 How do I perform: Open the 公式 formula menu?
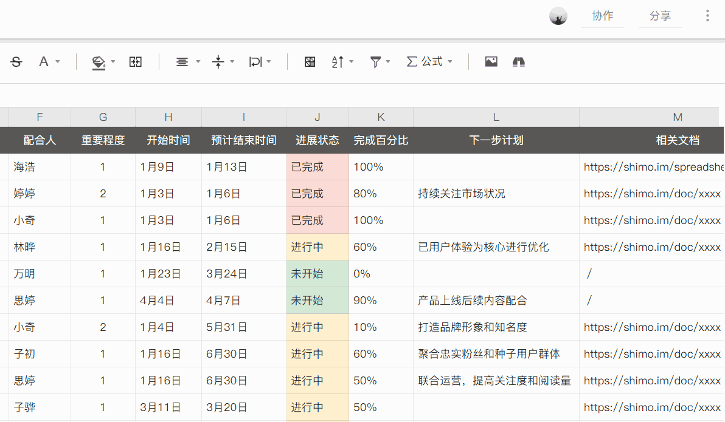[429, 61]
